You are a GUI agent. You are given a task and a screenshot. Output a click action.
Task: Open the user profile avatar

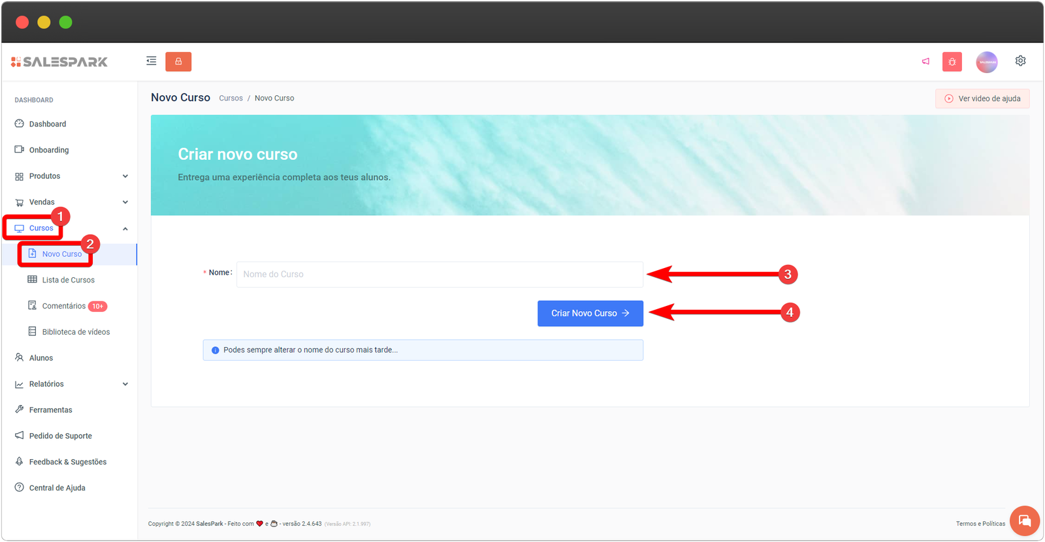pos(987,62)
